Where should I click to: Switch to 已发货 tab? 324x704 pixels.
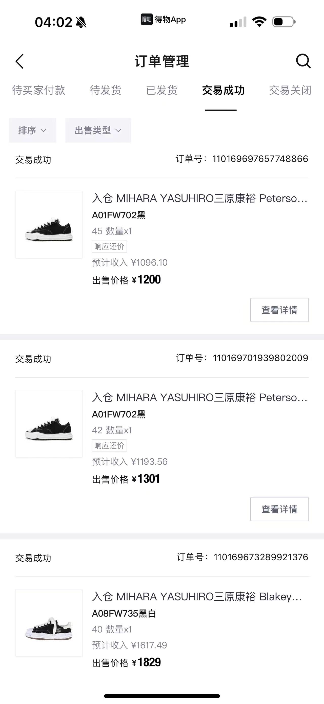[162, 90]
